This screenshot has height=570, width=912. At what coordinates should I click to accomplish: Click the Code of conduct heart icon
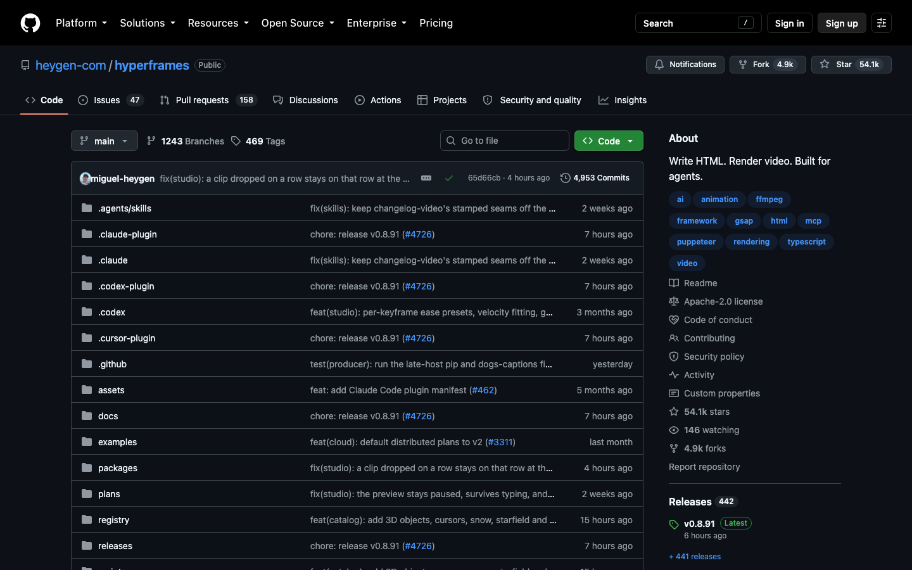click(x=674, y=320)
